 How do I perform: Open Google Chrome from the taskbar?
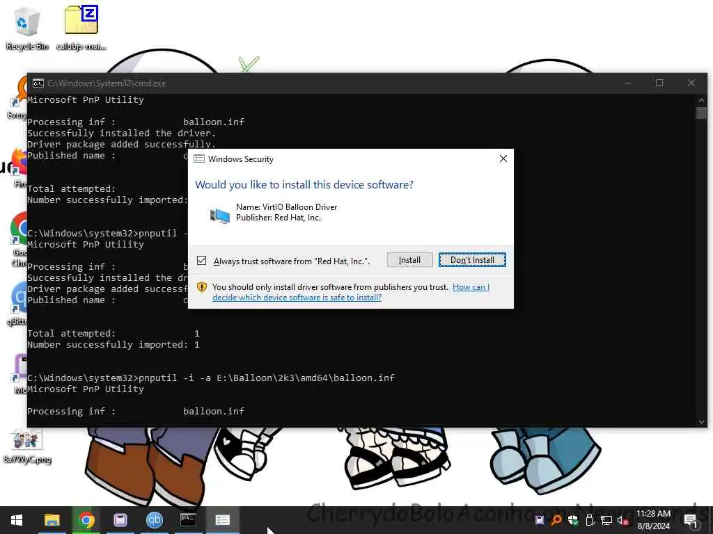pyautogui.click(x=86, y=520)
